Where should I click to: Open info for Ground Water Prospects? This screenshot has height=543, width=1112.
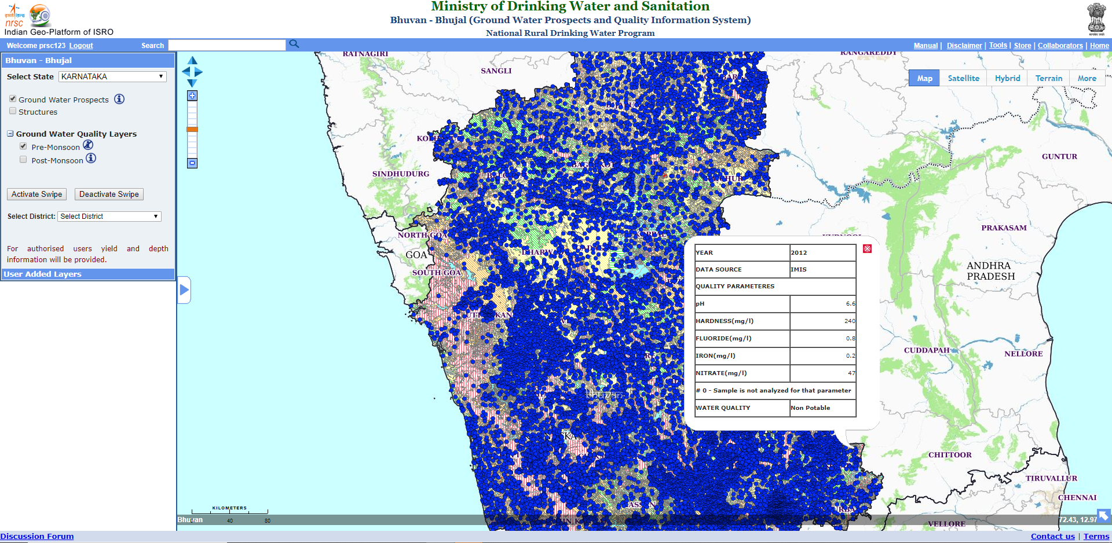[x=119, y=99]
